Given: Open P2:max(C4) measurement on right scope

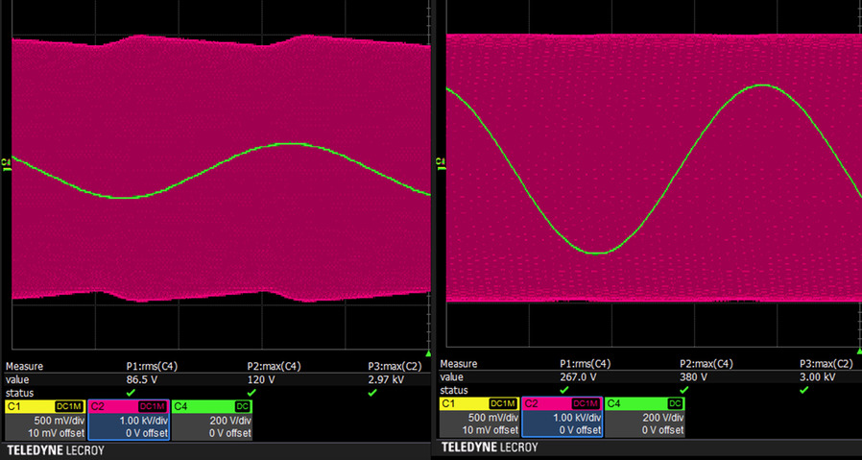Looking at the screenshot, I should 708,364.
